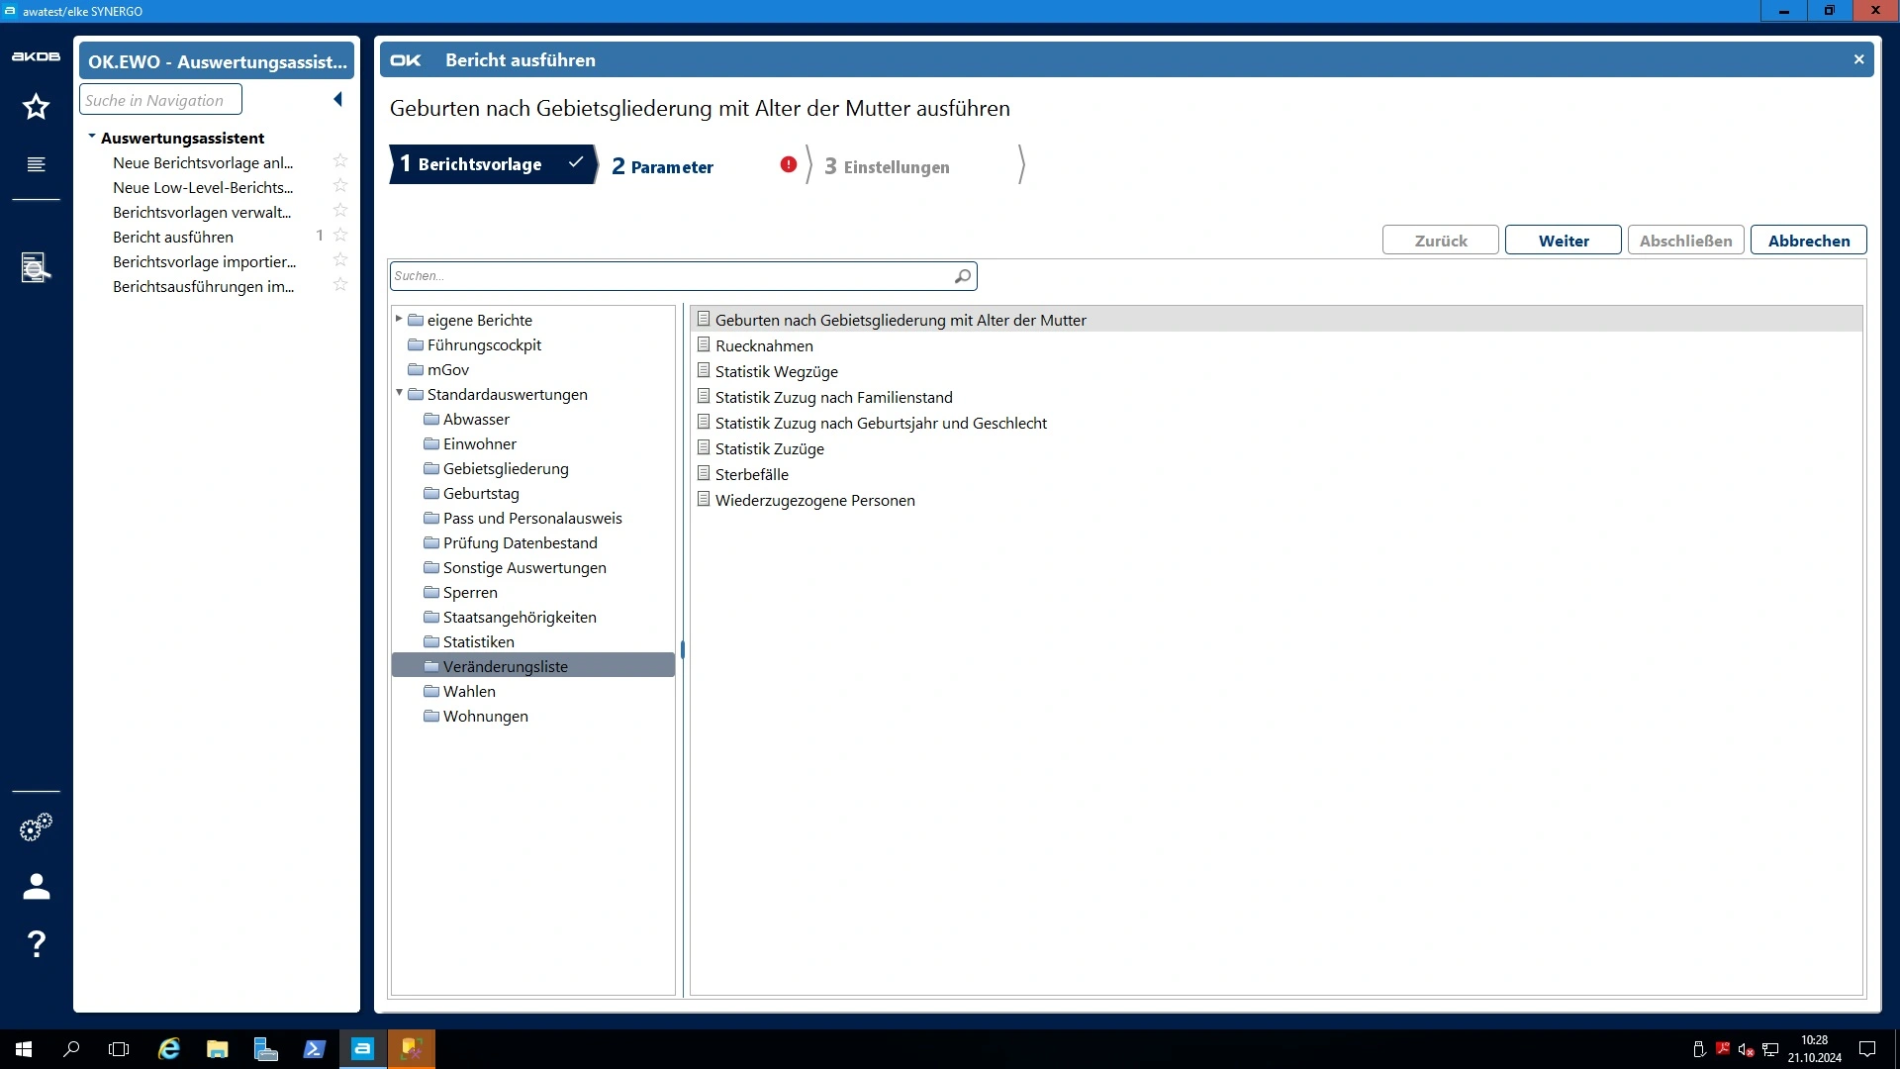Image resolution: width=1900 pixels, height=1069 pixels.
Task: Favorite 'Bericht ausführen' with star toggle
Action: click(x=340, y=236)
